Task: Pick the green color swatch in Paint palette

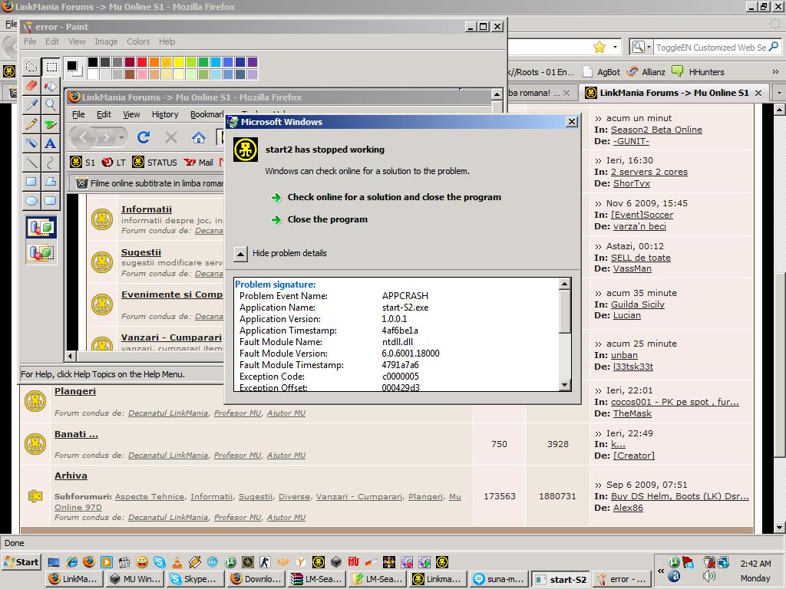Action: click(203, 62)
